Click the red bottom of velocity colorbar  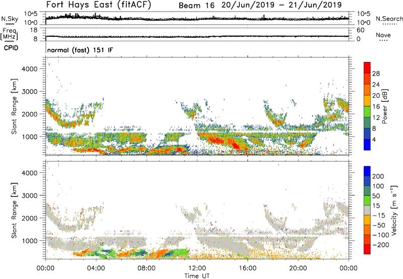(x=367, y=249)
